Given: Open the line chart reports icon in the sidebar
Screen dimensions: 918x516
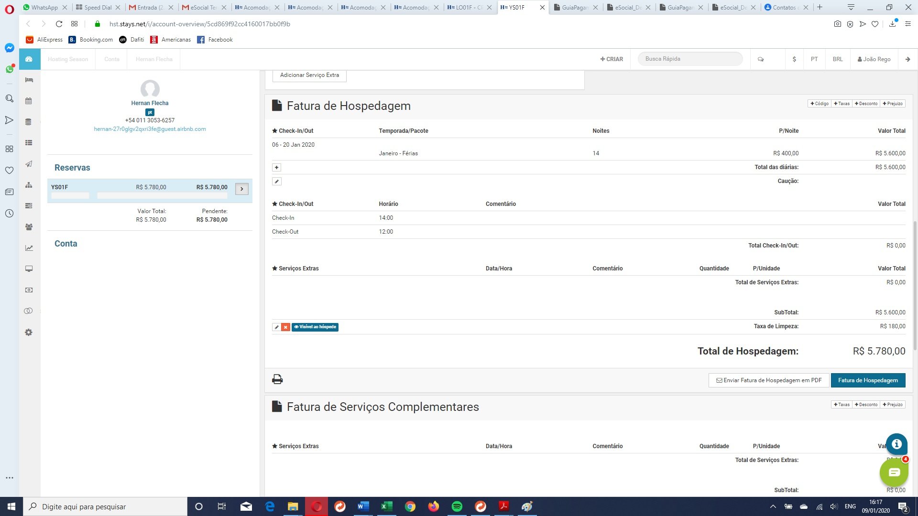Looking at the screenshot, I should [29, 248].
